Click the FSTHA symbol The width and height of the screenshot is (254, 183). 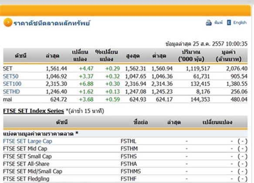pos(129,164)
